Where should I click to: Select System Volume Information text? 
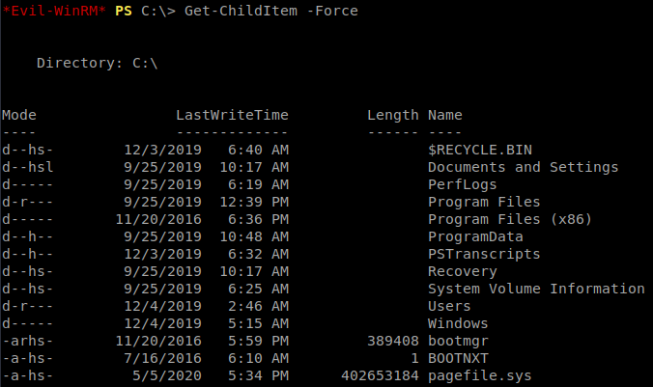pyautogui.click(x=536, y=289)
